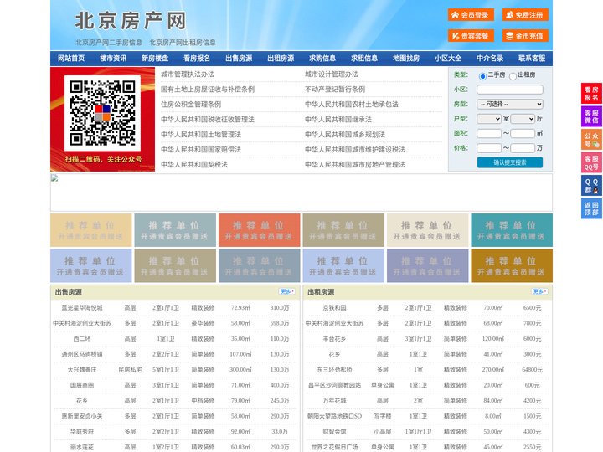The height and width of the screenshot is (452, 603).
Task: Click the minimum 价格 input field
Action: coord(489,148)
